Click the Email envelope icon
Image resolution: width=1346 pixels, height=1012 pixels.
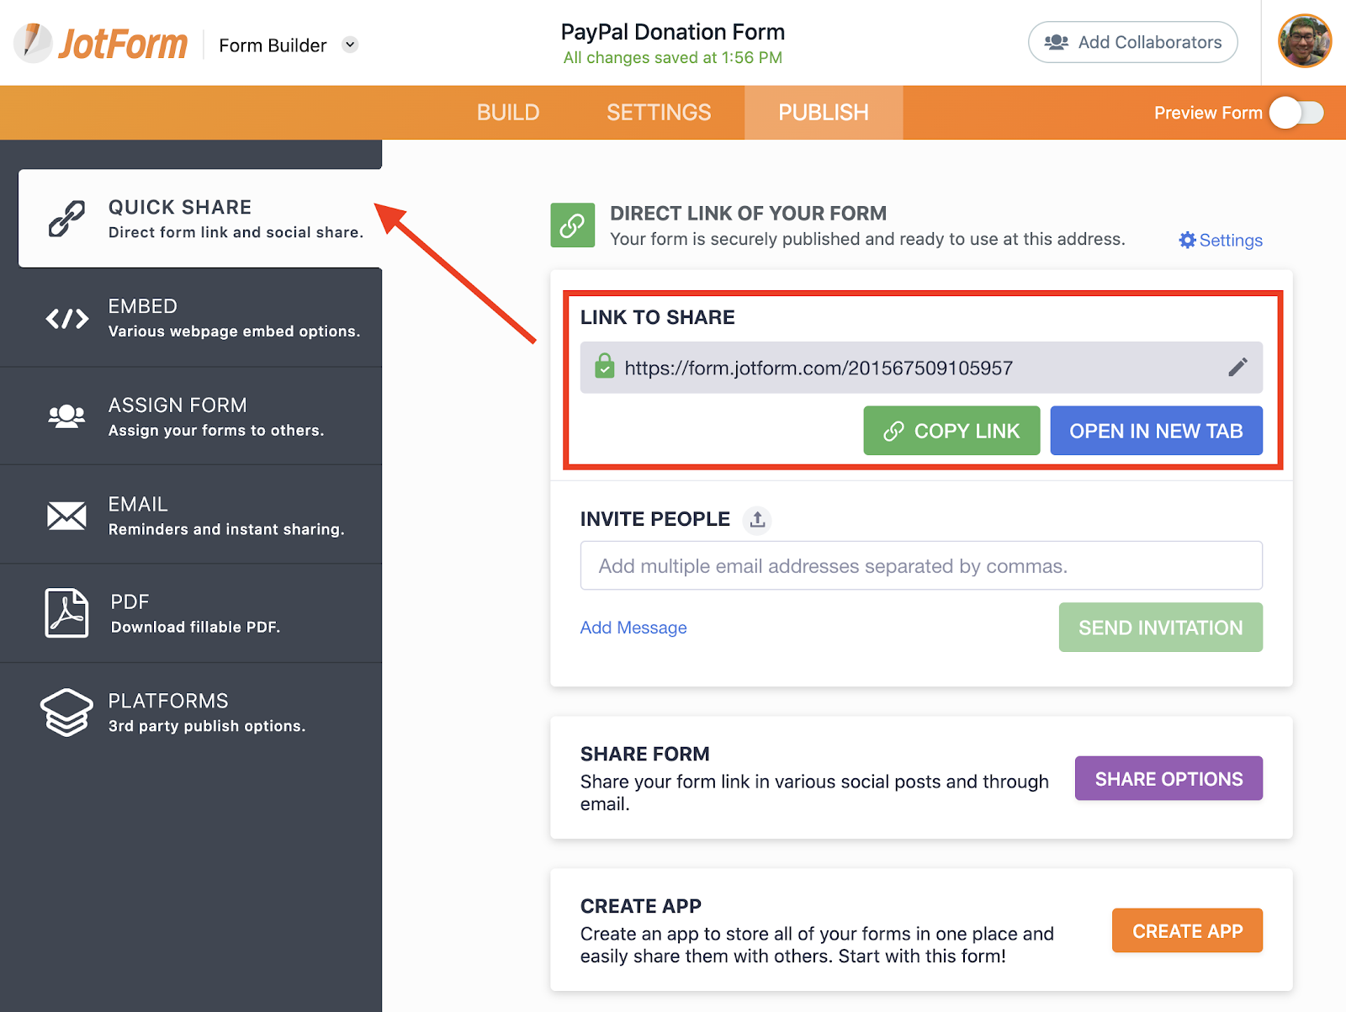[66, 516]
